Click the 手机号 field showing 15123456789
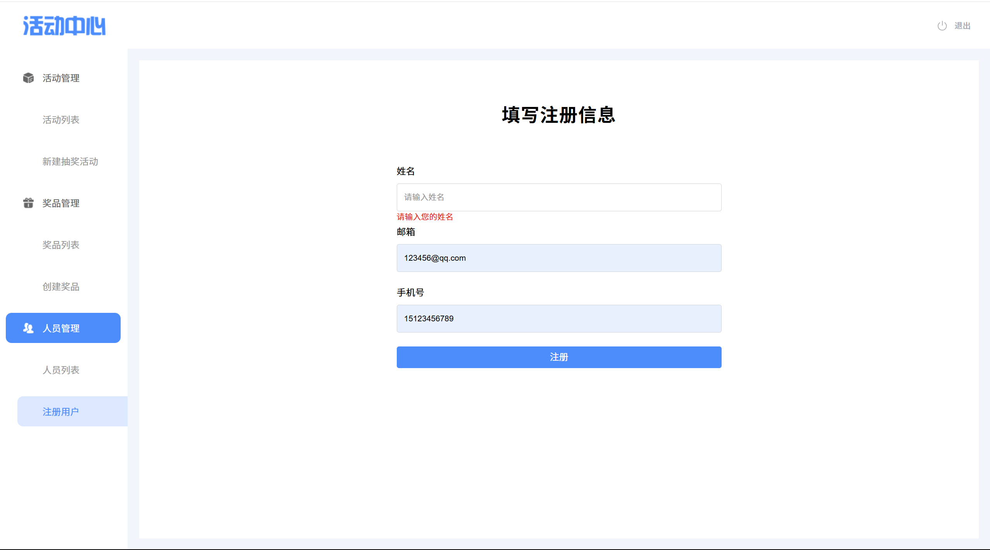The width and height of the screenshot is (990, 550). click(x=559, y=319)
